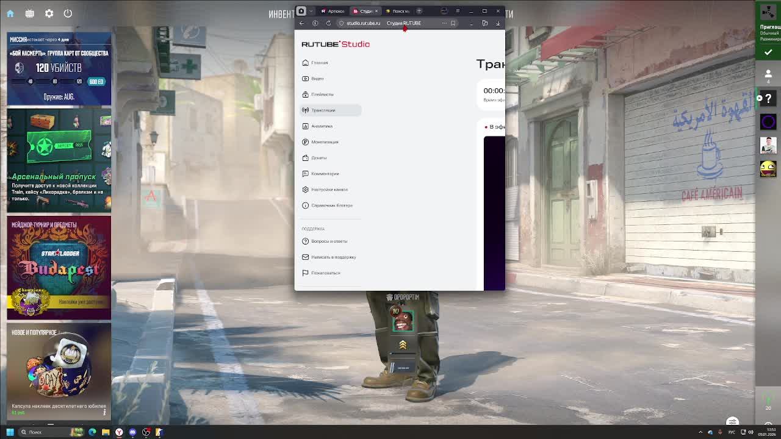Open Discord from taskbar
The height and width of the screenshot is (439, 781).
[132, 432]
